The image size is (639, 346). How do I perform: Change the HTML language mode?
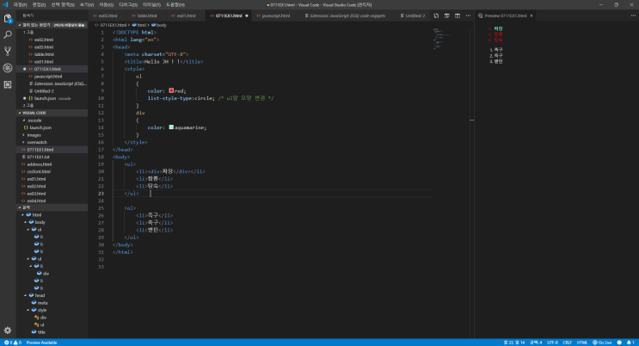[582, 343]
